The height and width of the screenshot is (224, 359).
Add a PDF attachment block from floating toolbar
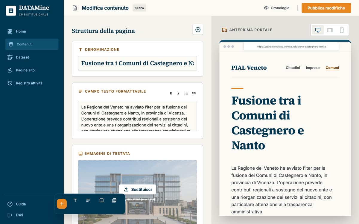[x=114, y=200]
